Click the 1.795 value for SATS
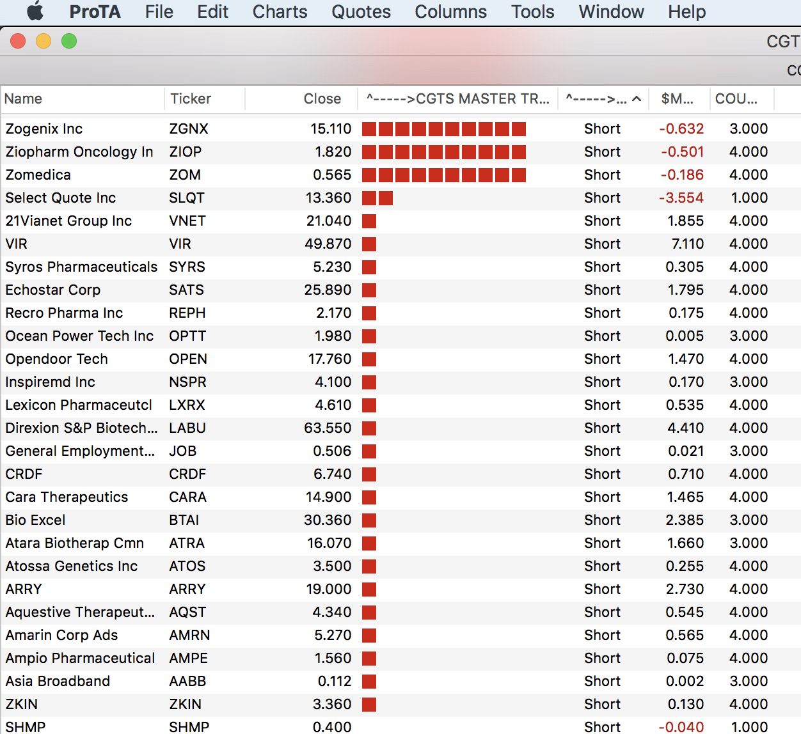Image resolution: width=801 pixels, height=734 pixels. pyautogui.click(x=686, y=290)
